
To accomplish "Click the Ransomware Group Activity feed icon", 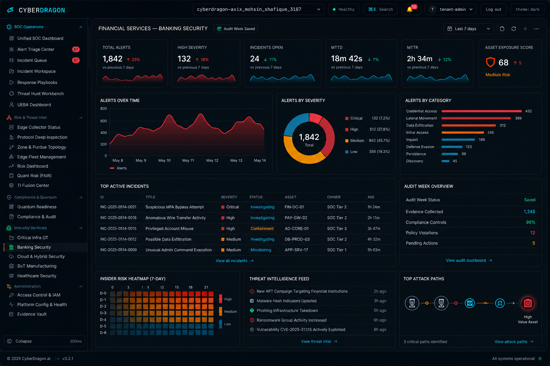I will (252, 320).
